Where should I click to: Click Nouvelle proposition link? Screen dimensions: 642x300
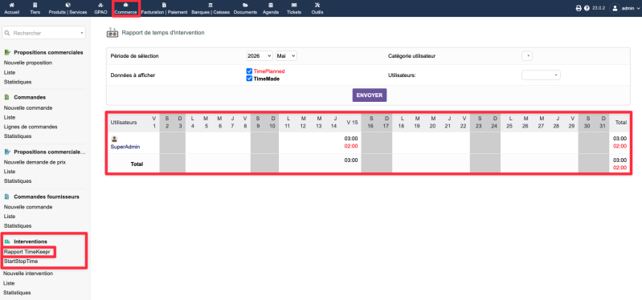click(28, 63)
